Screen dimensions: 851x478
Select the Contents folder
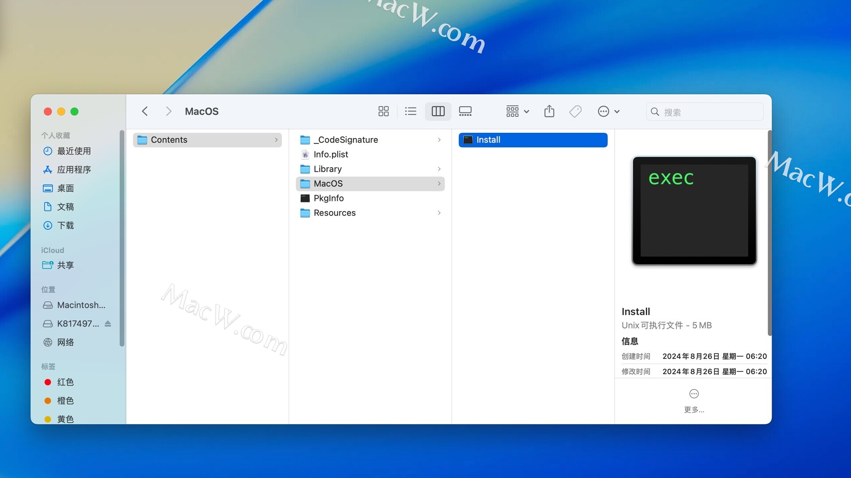pyautogui.click(x=207, y=140)
